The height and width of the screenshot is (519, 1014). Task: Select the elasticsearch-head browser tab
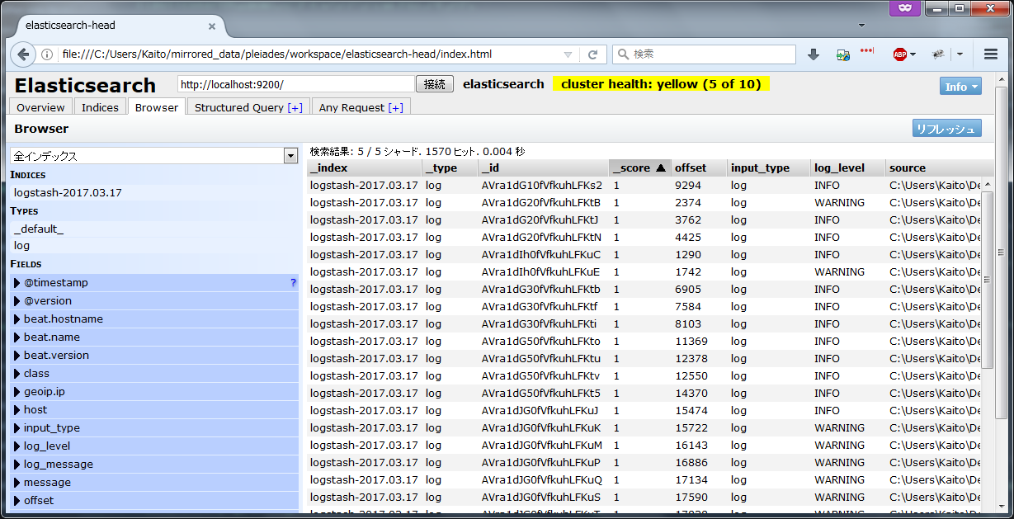(120, 26)
